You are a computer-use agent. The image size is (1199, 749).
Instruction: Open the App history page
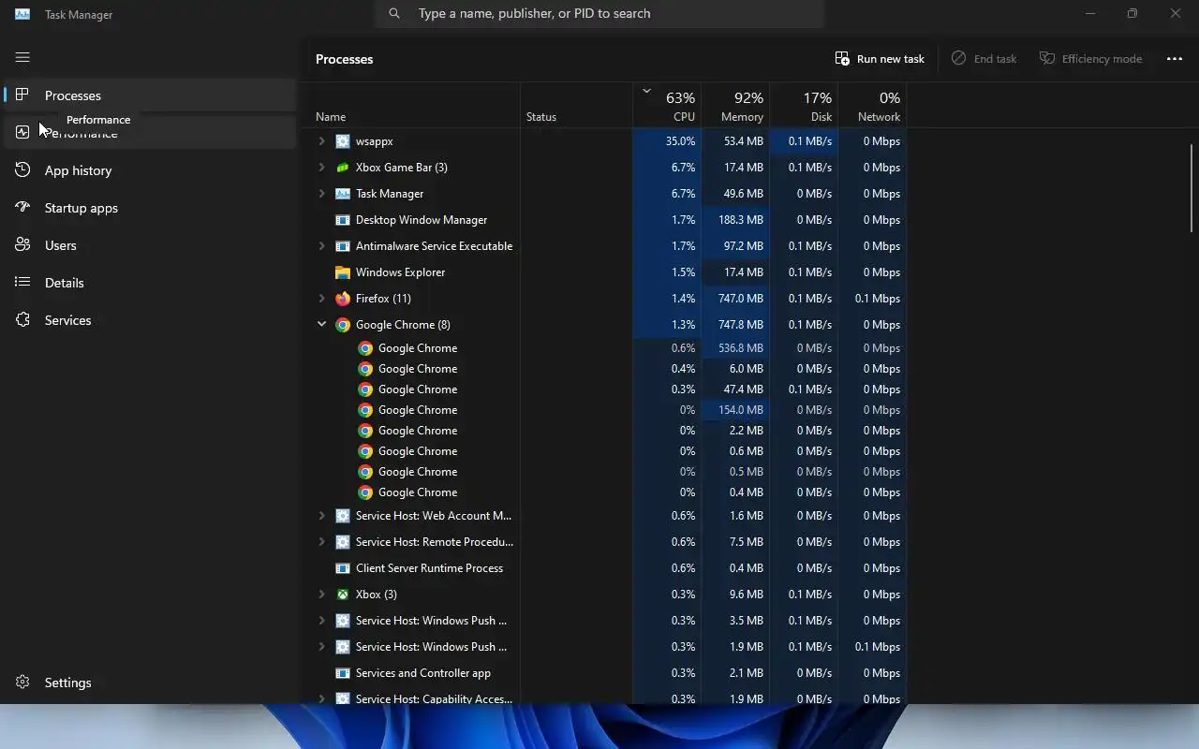point(150,170)
